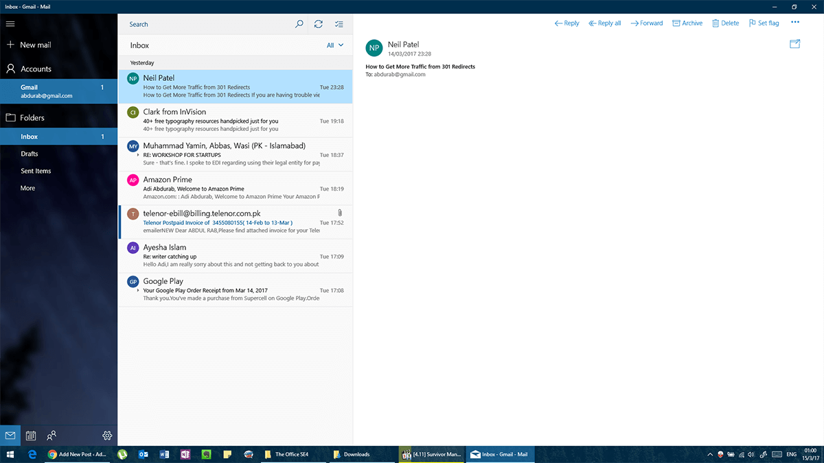Open Ayesha Islam writer catching up email
This screenshot has width=824, height=463.
pos(236,256)
